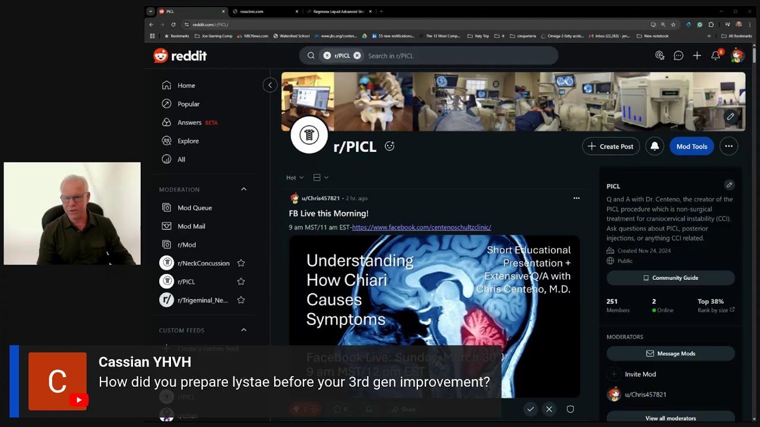
Task: Open the browser extensions puzzle icon
Action: (x=711, y=24)
